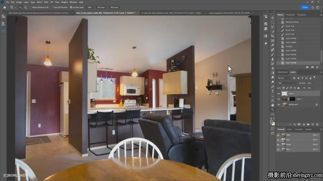
Task: Select the Rectangular Marquee tool
Action: [x=273, y=22]
